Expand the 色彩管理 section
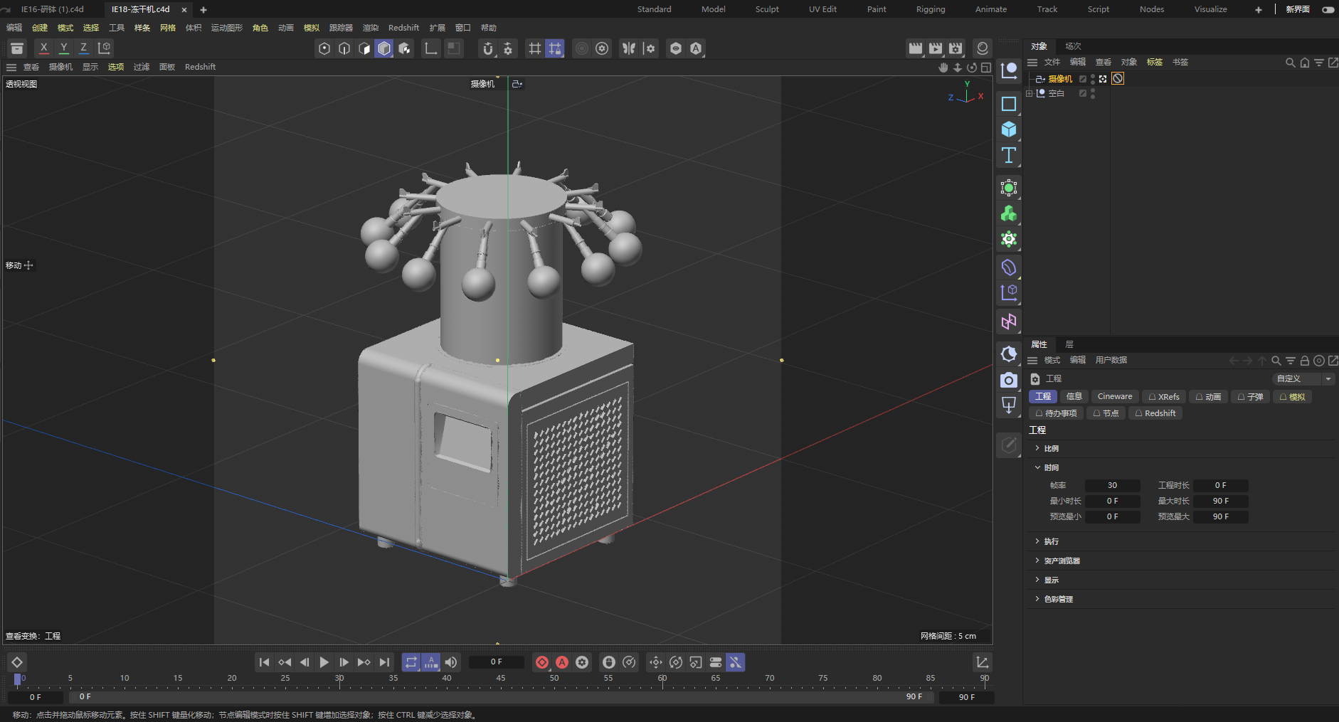The height and width of the screenshot is (722, 1339). click(x=1037, y=599)
